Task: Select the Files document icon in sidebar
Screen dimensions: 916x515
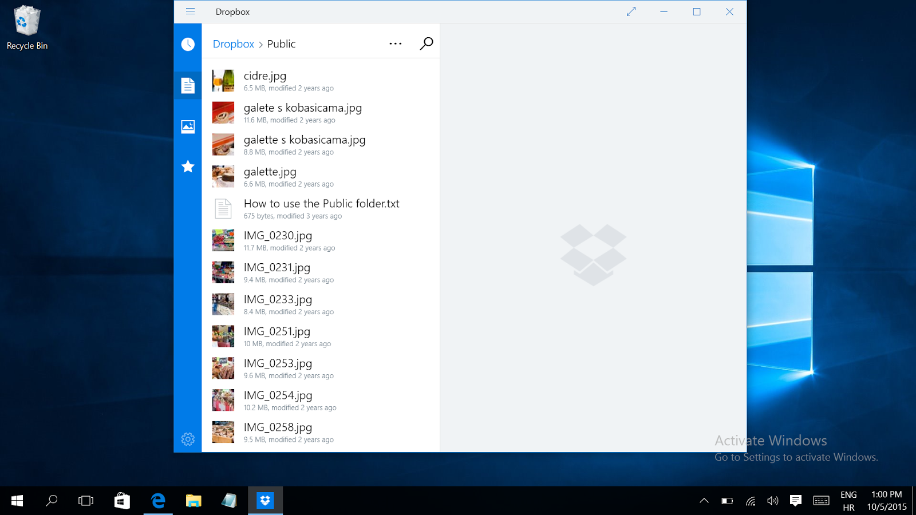Action: click(x=188, y=85)
